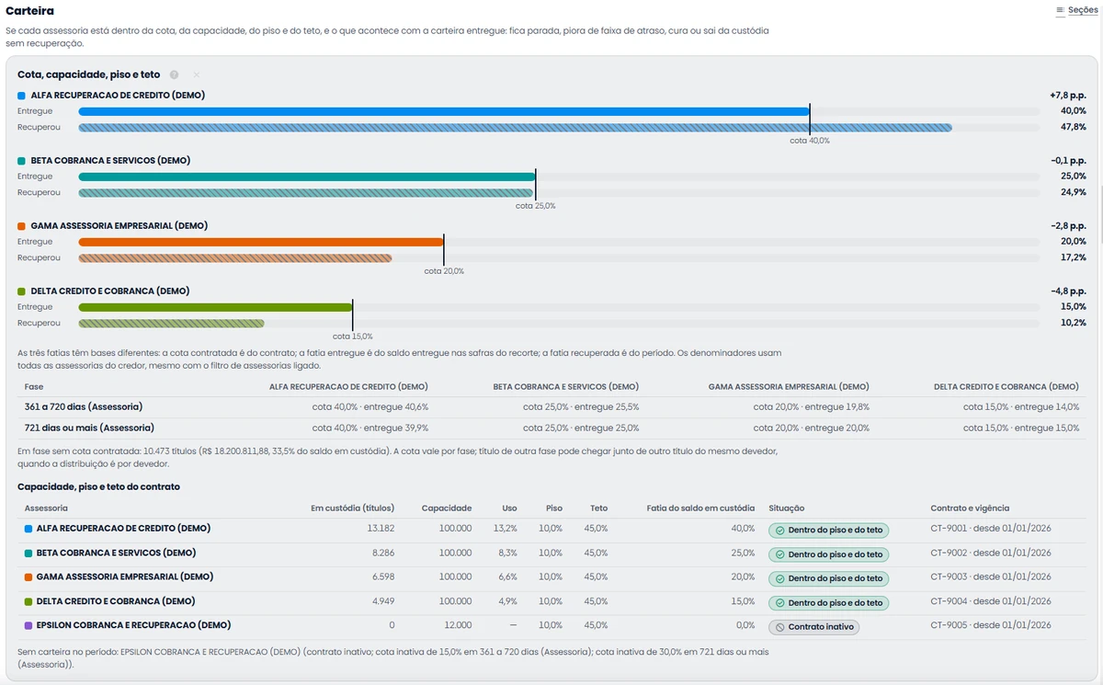This screenshot has height=685, width=1103.
Task: Click the 'Em custódia (títulos)' column header
Action: pyautogui.click(x=352, y=508)
